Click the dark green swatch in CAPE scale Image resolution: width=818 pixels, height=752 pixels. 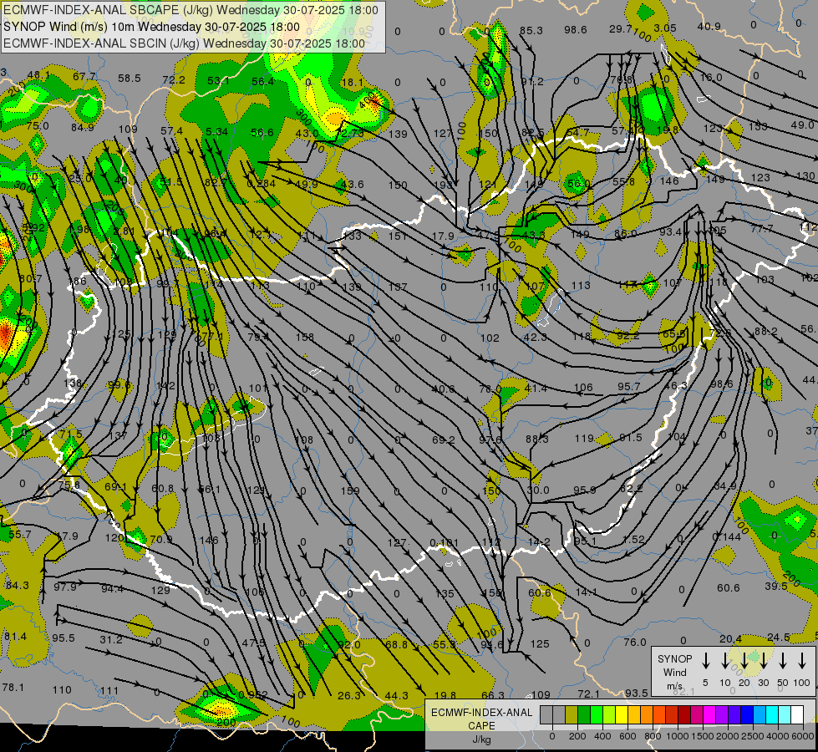pos(584,715)
